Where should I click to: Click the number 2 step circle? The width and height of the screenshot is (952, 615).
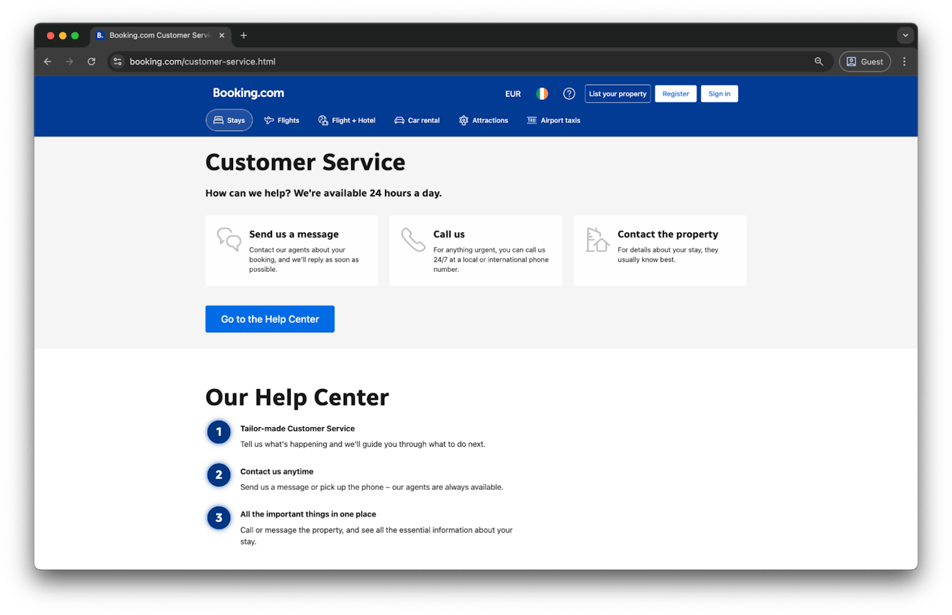pyautogui.click(x=219, y=475)
